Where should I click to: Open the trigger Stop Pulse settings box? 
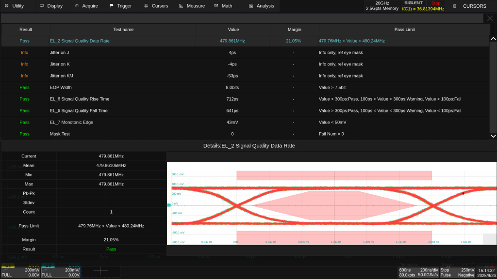pyautogui.click(x=457, y=272)
